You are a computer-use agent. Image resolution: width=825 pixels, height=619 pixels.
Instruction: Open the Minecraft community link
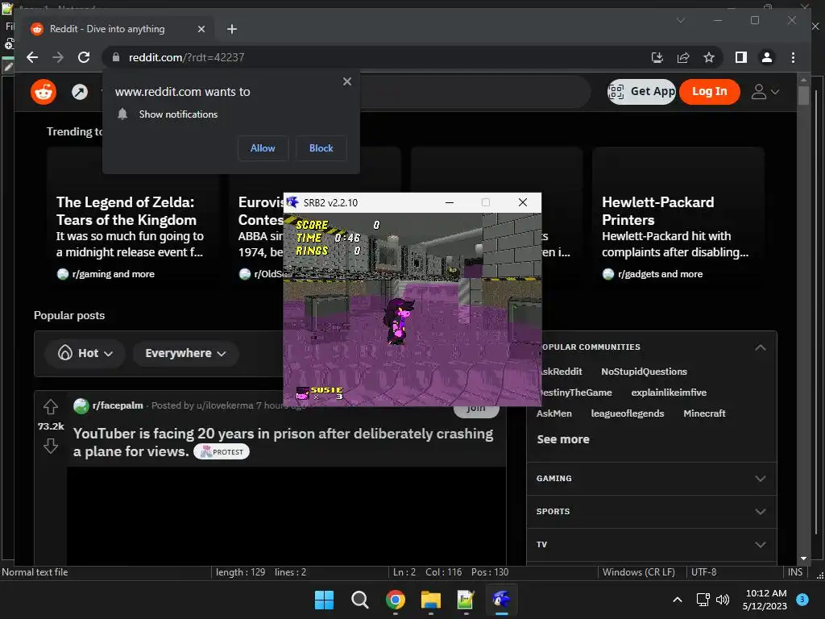pos(704,413)
